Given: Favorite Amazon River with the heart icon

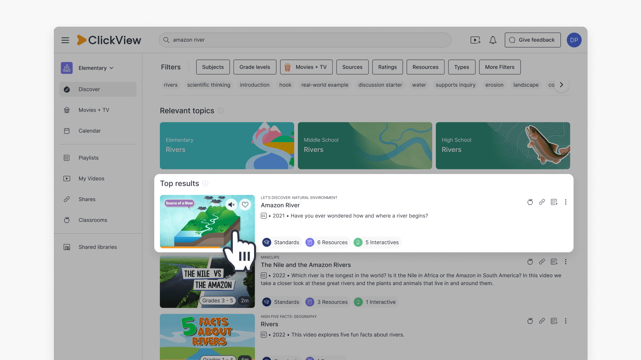Looking at the screenshot, I should [245, 204].
